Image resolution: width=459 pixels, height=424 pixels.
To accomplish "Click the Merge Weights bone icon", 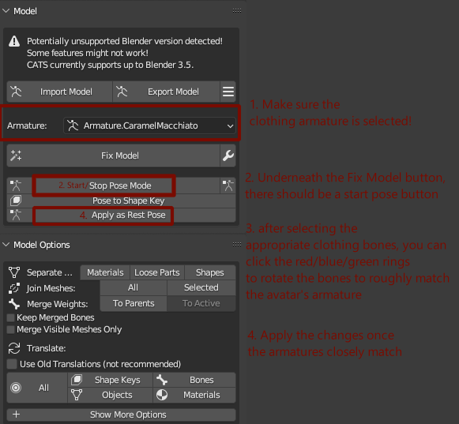I will [14, 304].
